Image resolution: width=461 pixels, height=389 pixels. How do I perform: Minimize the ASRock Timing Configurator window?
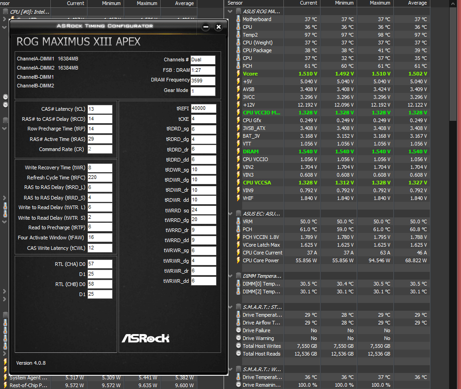coord(206,27)
